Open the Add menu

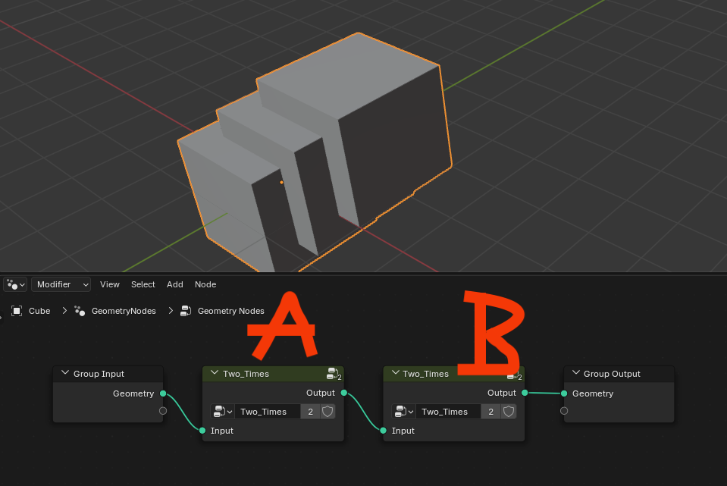(175, 284)
